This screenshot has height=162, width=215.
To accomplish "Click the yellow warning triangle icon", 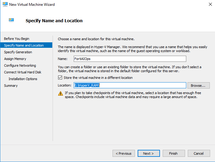I will coord(60,93).
